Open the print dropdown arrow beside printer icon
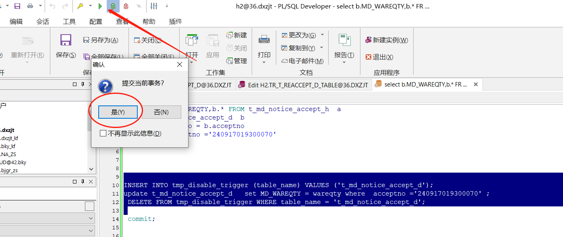Viewport: 563px width, 237px height. pyautogui.click(x=40, y=6)
